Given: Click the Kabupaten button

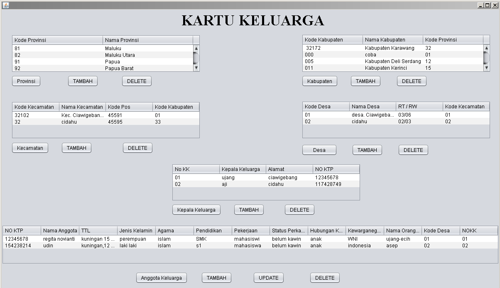Looking at the screenshot, I should [320, 81].
